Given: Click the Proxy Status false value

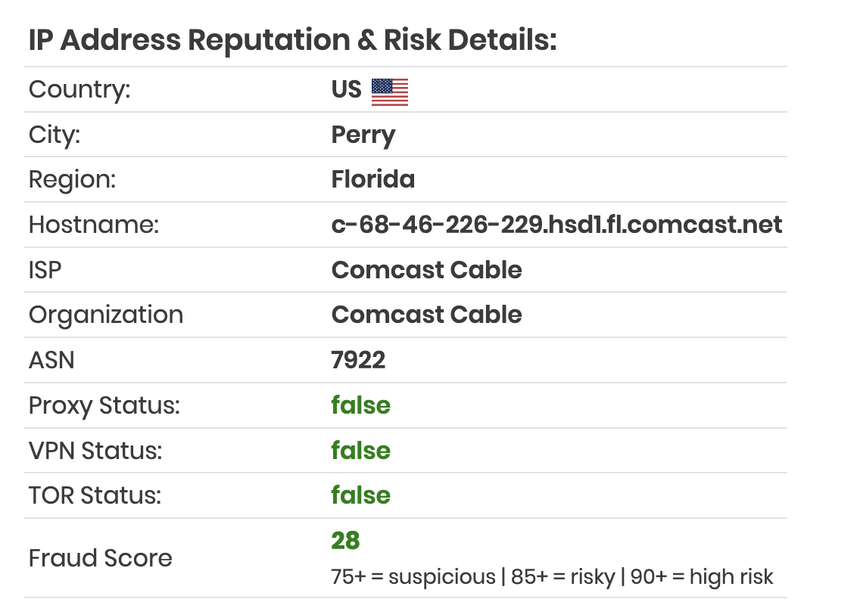Looking at the screenshot, I should pos(360,405).
